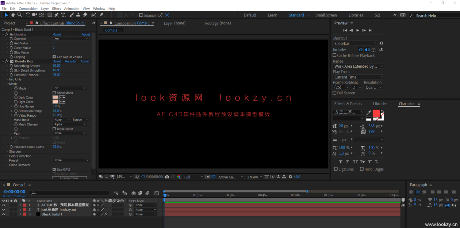
Task: Click the Dark Color swatch
Action: click(x=56, y=97)
